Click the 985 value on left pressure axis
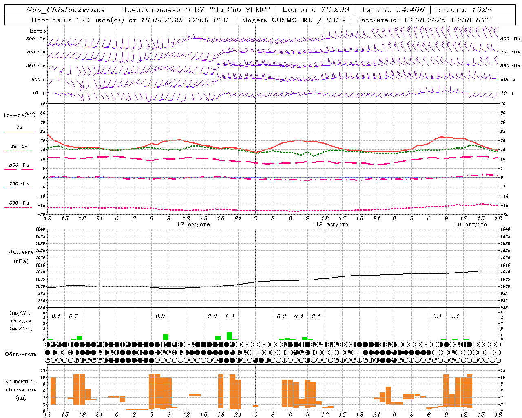The image size is (522, 418). [x=41, y=308]
